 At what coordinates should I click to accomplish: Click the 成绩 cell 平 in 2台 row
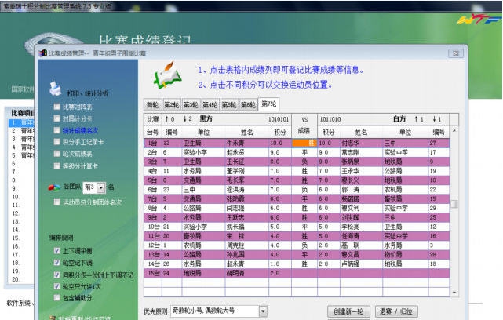click(x=304, y=152)
